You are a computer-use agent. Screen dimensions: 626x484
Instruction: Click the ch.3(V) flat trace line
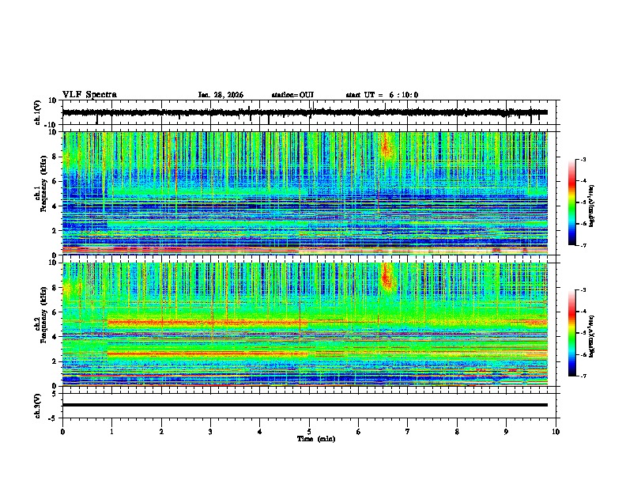tap(305, 405)
